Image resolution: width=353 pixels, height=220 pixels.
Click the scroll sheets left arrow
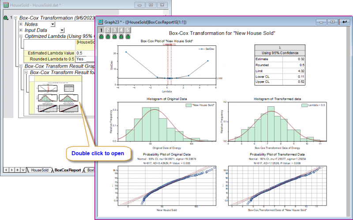(x=6, y=170)
